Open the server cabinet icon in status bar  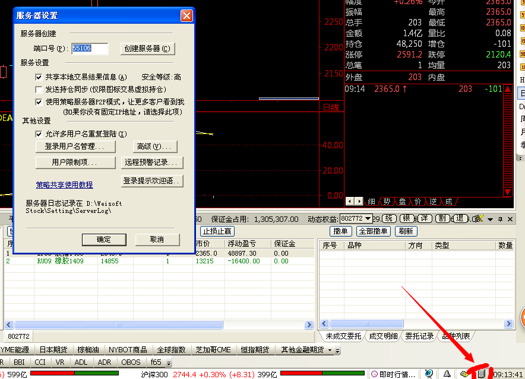click(481, 374)
